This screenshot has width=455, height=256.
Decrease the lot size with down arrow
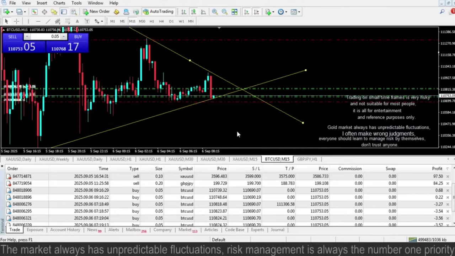click(x=27, y=37)
